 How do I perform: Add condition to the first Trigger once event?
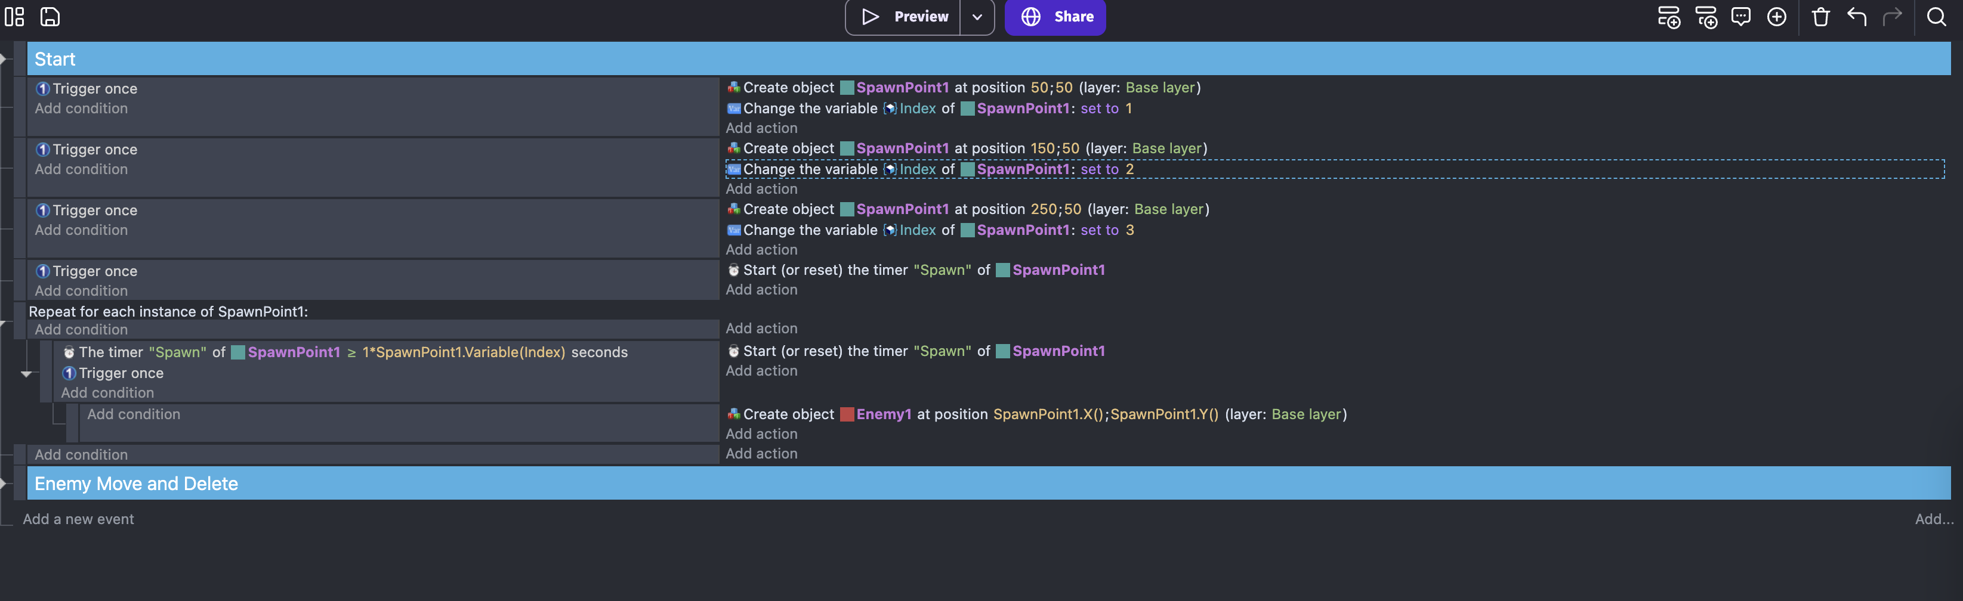pos(81,108)
